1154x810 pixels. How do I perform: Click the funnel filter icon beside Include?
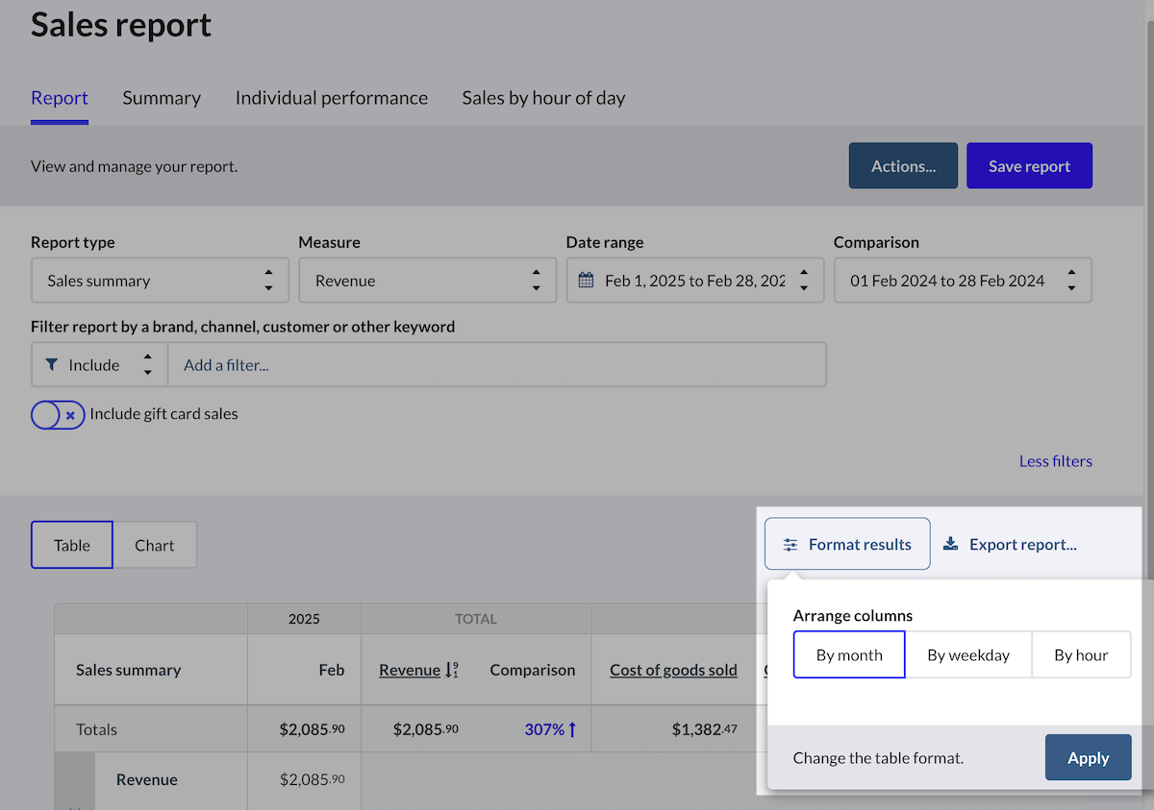coord(52,365)
